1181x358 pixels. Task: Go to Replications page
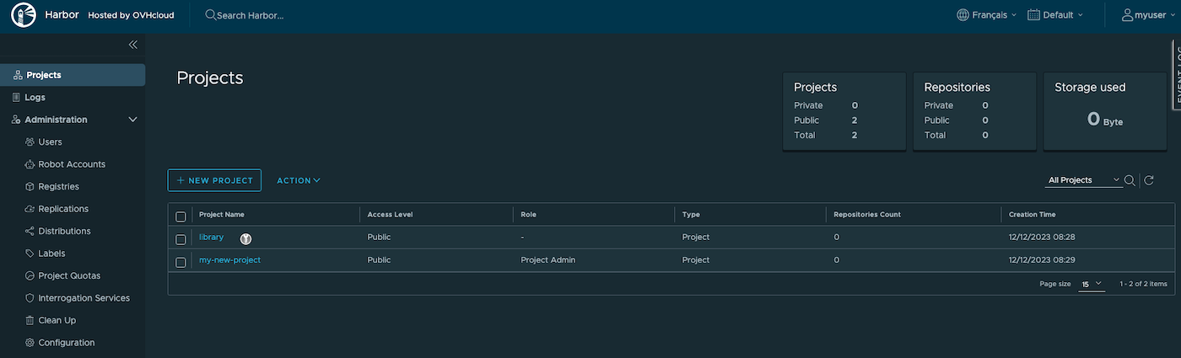click(x=62, y=209)
